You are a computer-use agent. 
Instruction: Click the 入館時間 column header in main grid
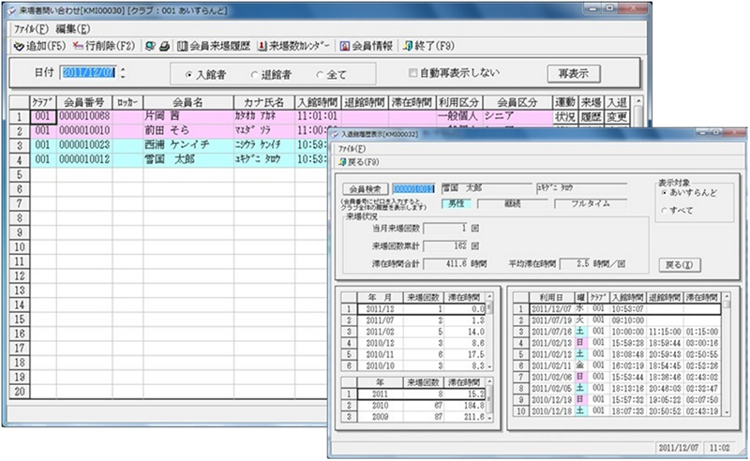click(318, 103)
